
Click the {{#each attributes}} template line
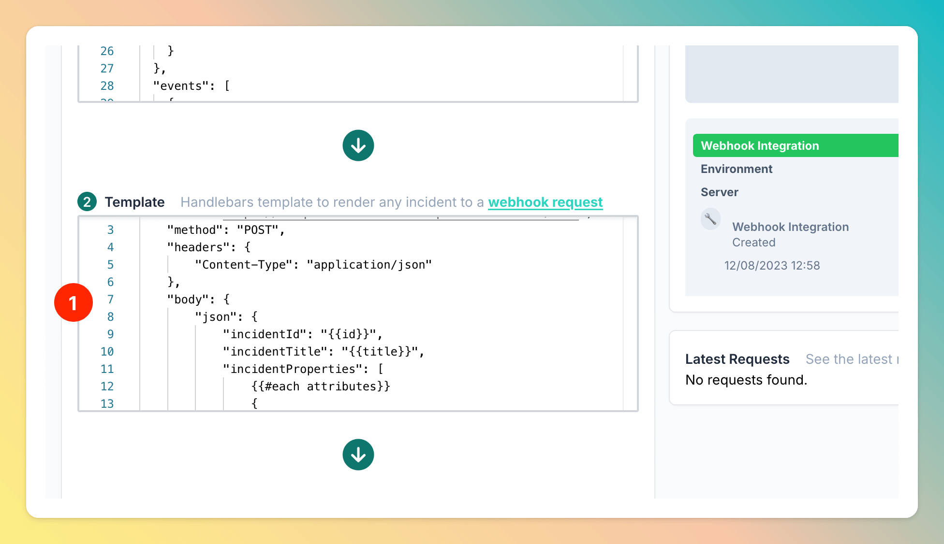click(320, 387)
